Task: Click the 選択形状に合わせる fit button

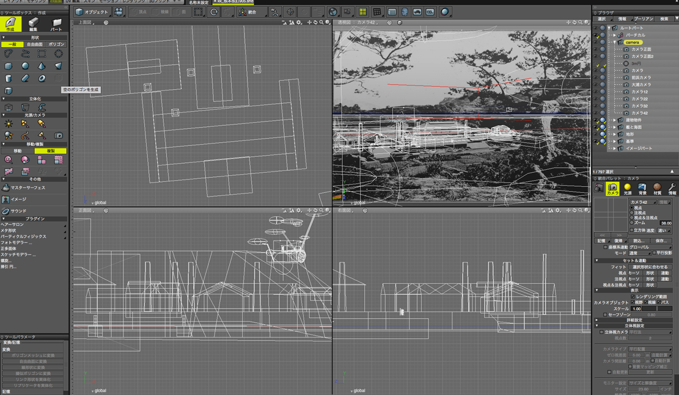Action: 650,267
